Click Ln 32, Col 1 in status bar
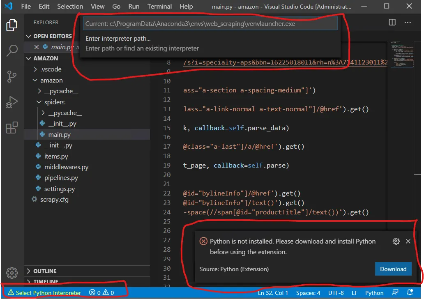This screenshot has width=424, height=299. (x=273, y=293)
